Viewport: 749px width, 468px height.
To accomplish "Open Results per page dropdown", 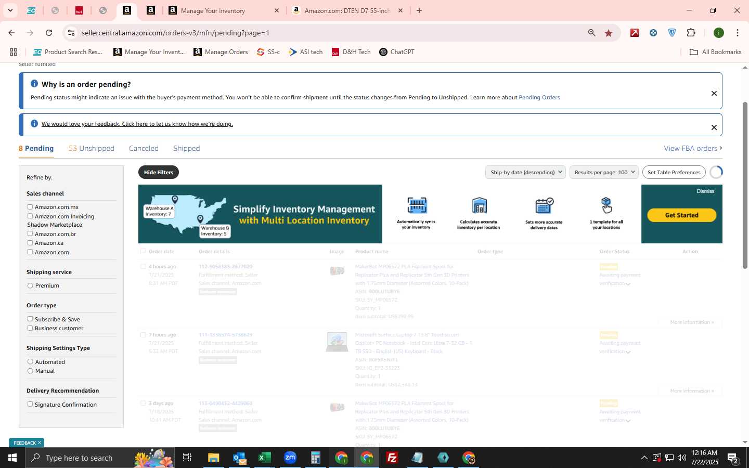I will pos(604,172).
